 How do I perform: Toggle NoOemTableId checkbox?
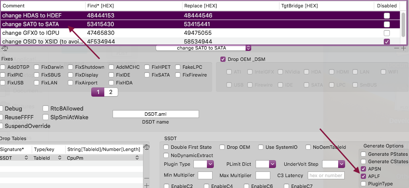pos(308,147)
